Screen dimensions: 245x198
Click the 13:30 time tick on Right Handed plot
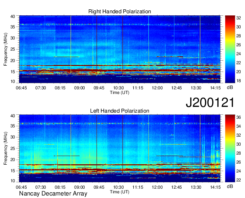pyautogui.click(x=196, y=88)
